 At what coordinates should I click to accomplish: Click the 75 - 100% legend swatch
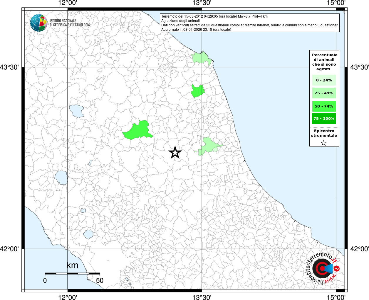[x=324, y=119]
